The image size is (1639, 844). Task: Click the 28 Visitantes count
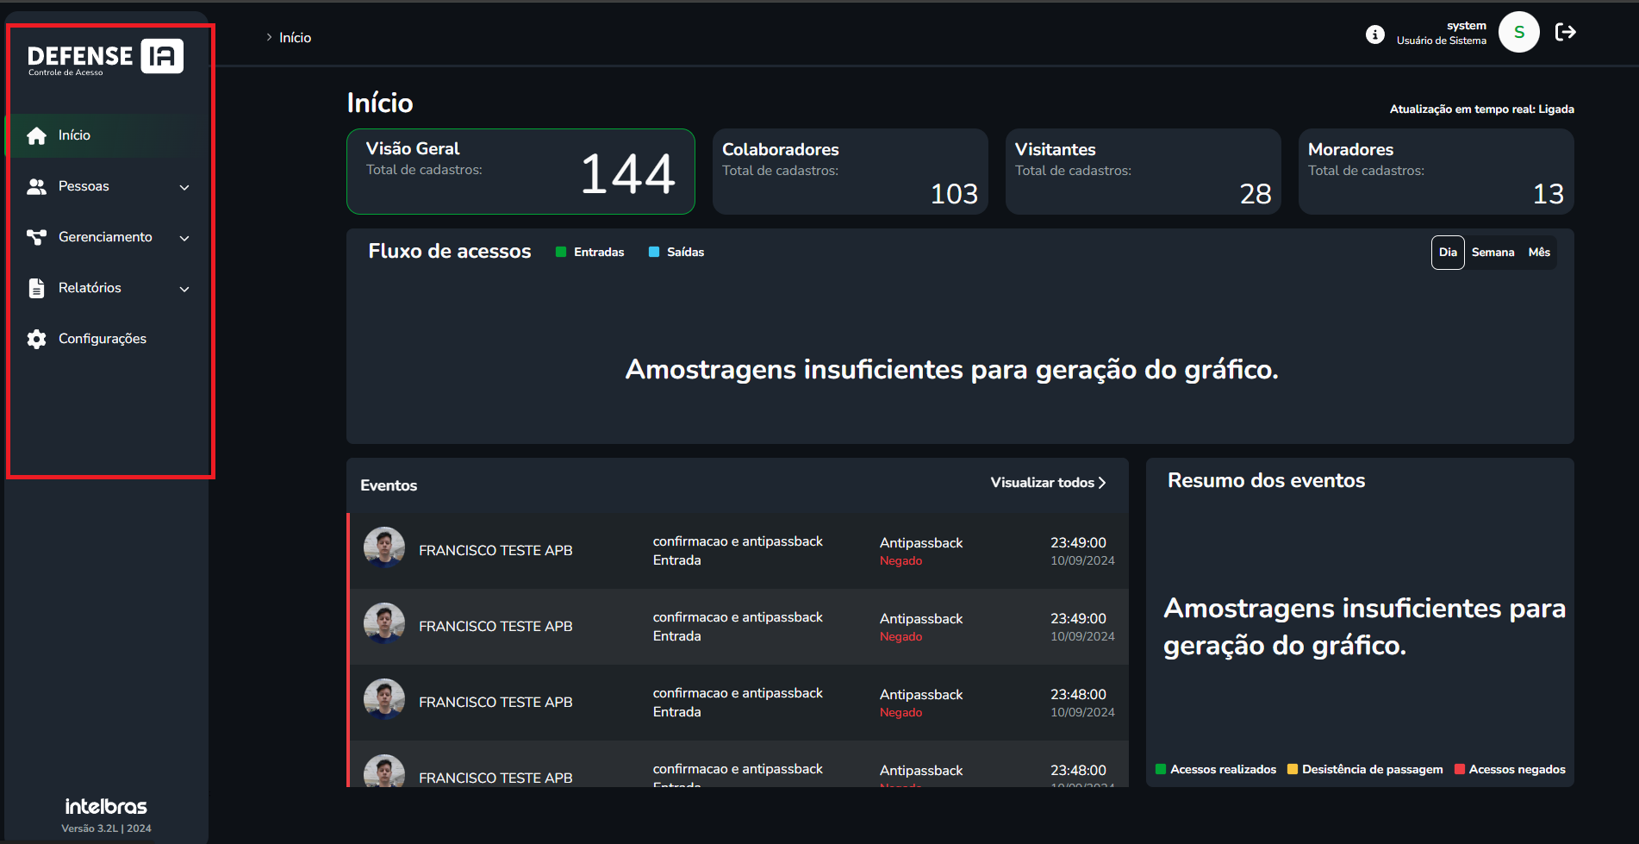pos(1256,194)
